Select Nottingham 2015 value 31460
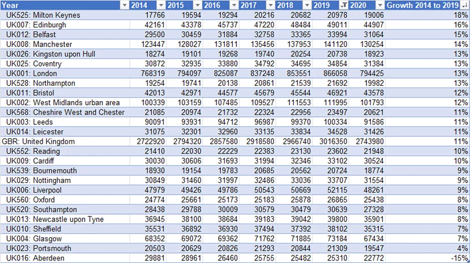 click(x=191, y=180)
